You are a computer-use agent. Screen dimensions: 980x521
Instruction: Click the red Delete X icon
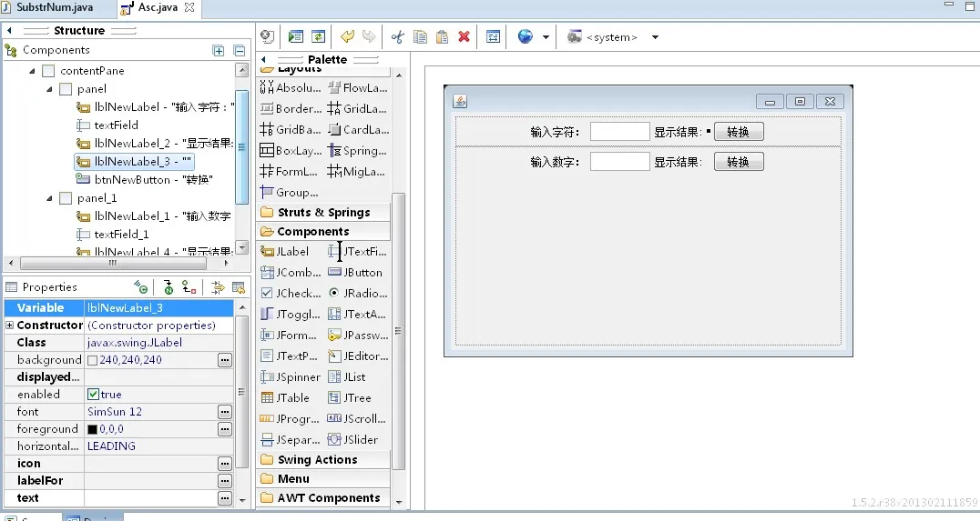[464, 37]
